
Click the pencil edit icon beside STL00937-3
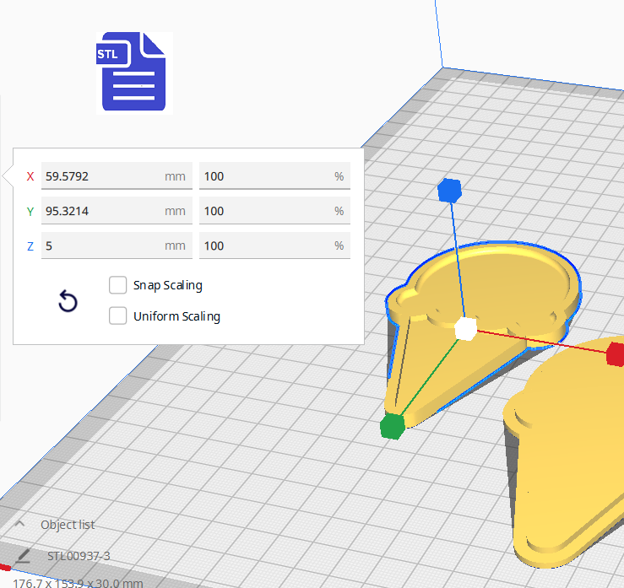[x=23, y=556]
